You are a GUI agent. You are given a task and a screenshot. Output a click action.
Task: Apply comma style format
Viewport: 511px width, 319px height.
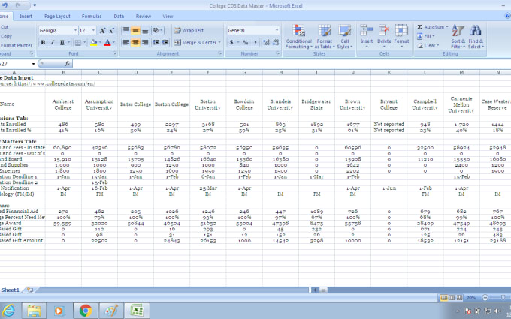(255, 42)
